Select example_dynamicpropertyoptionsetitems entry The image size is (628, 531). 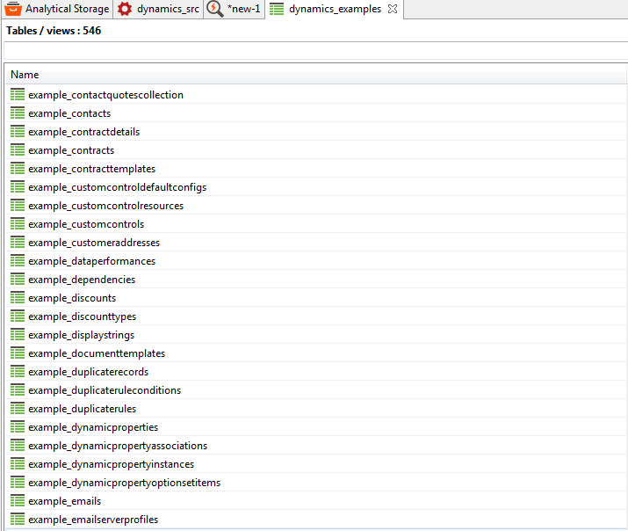[x=124, y=483]
